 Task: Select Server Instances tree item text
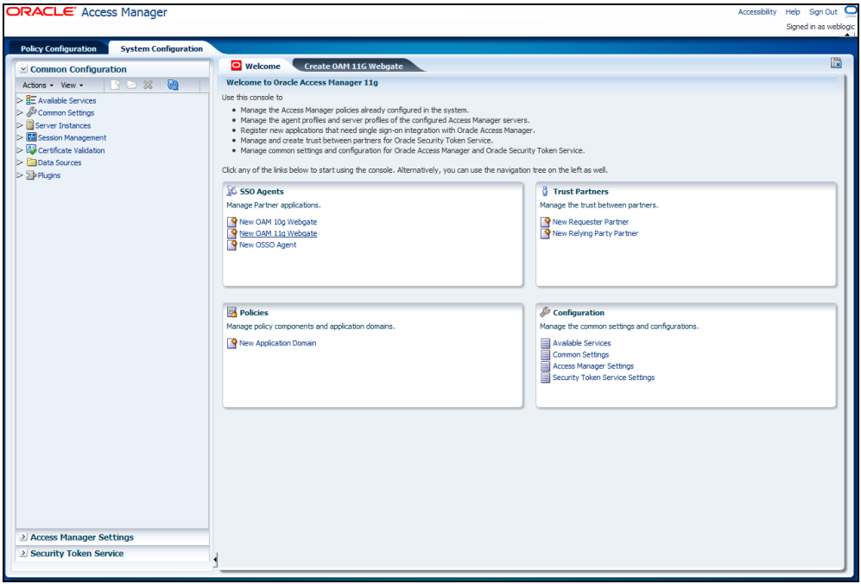(x=63, y=125)
